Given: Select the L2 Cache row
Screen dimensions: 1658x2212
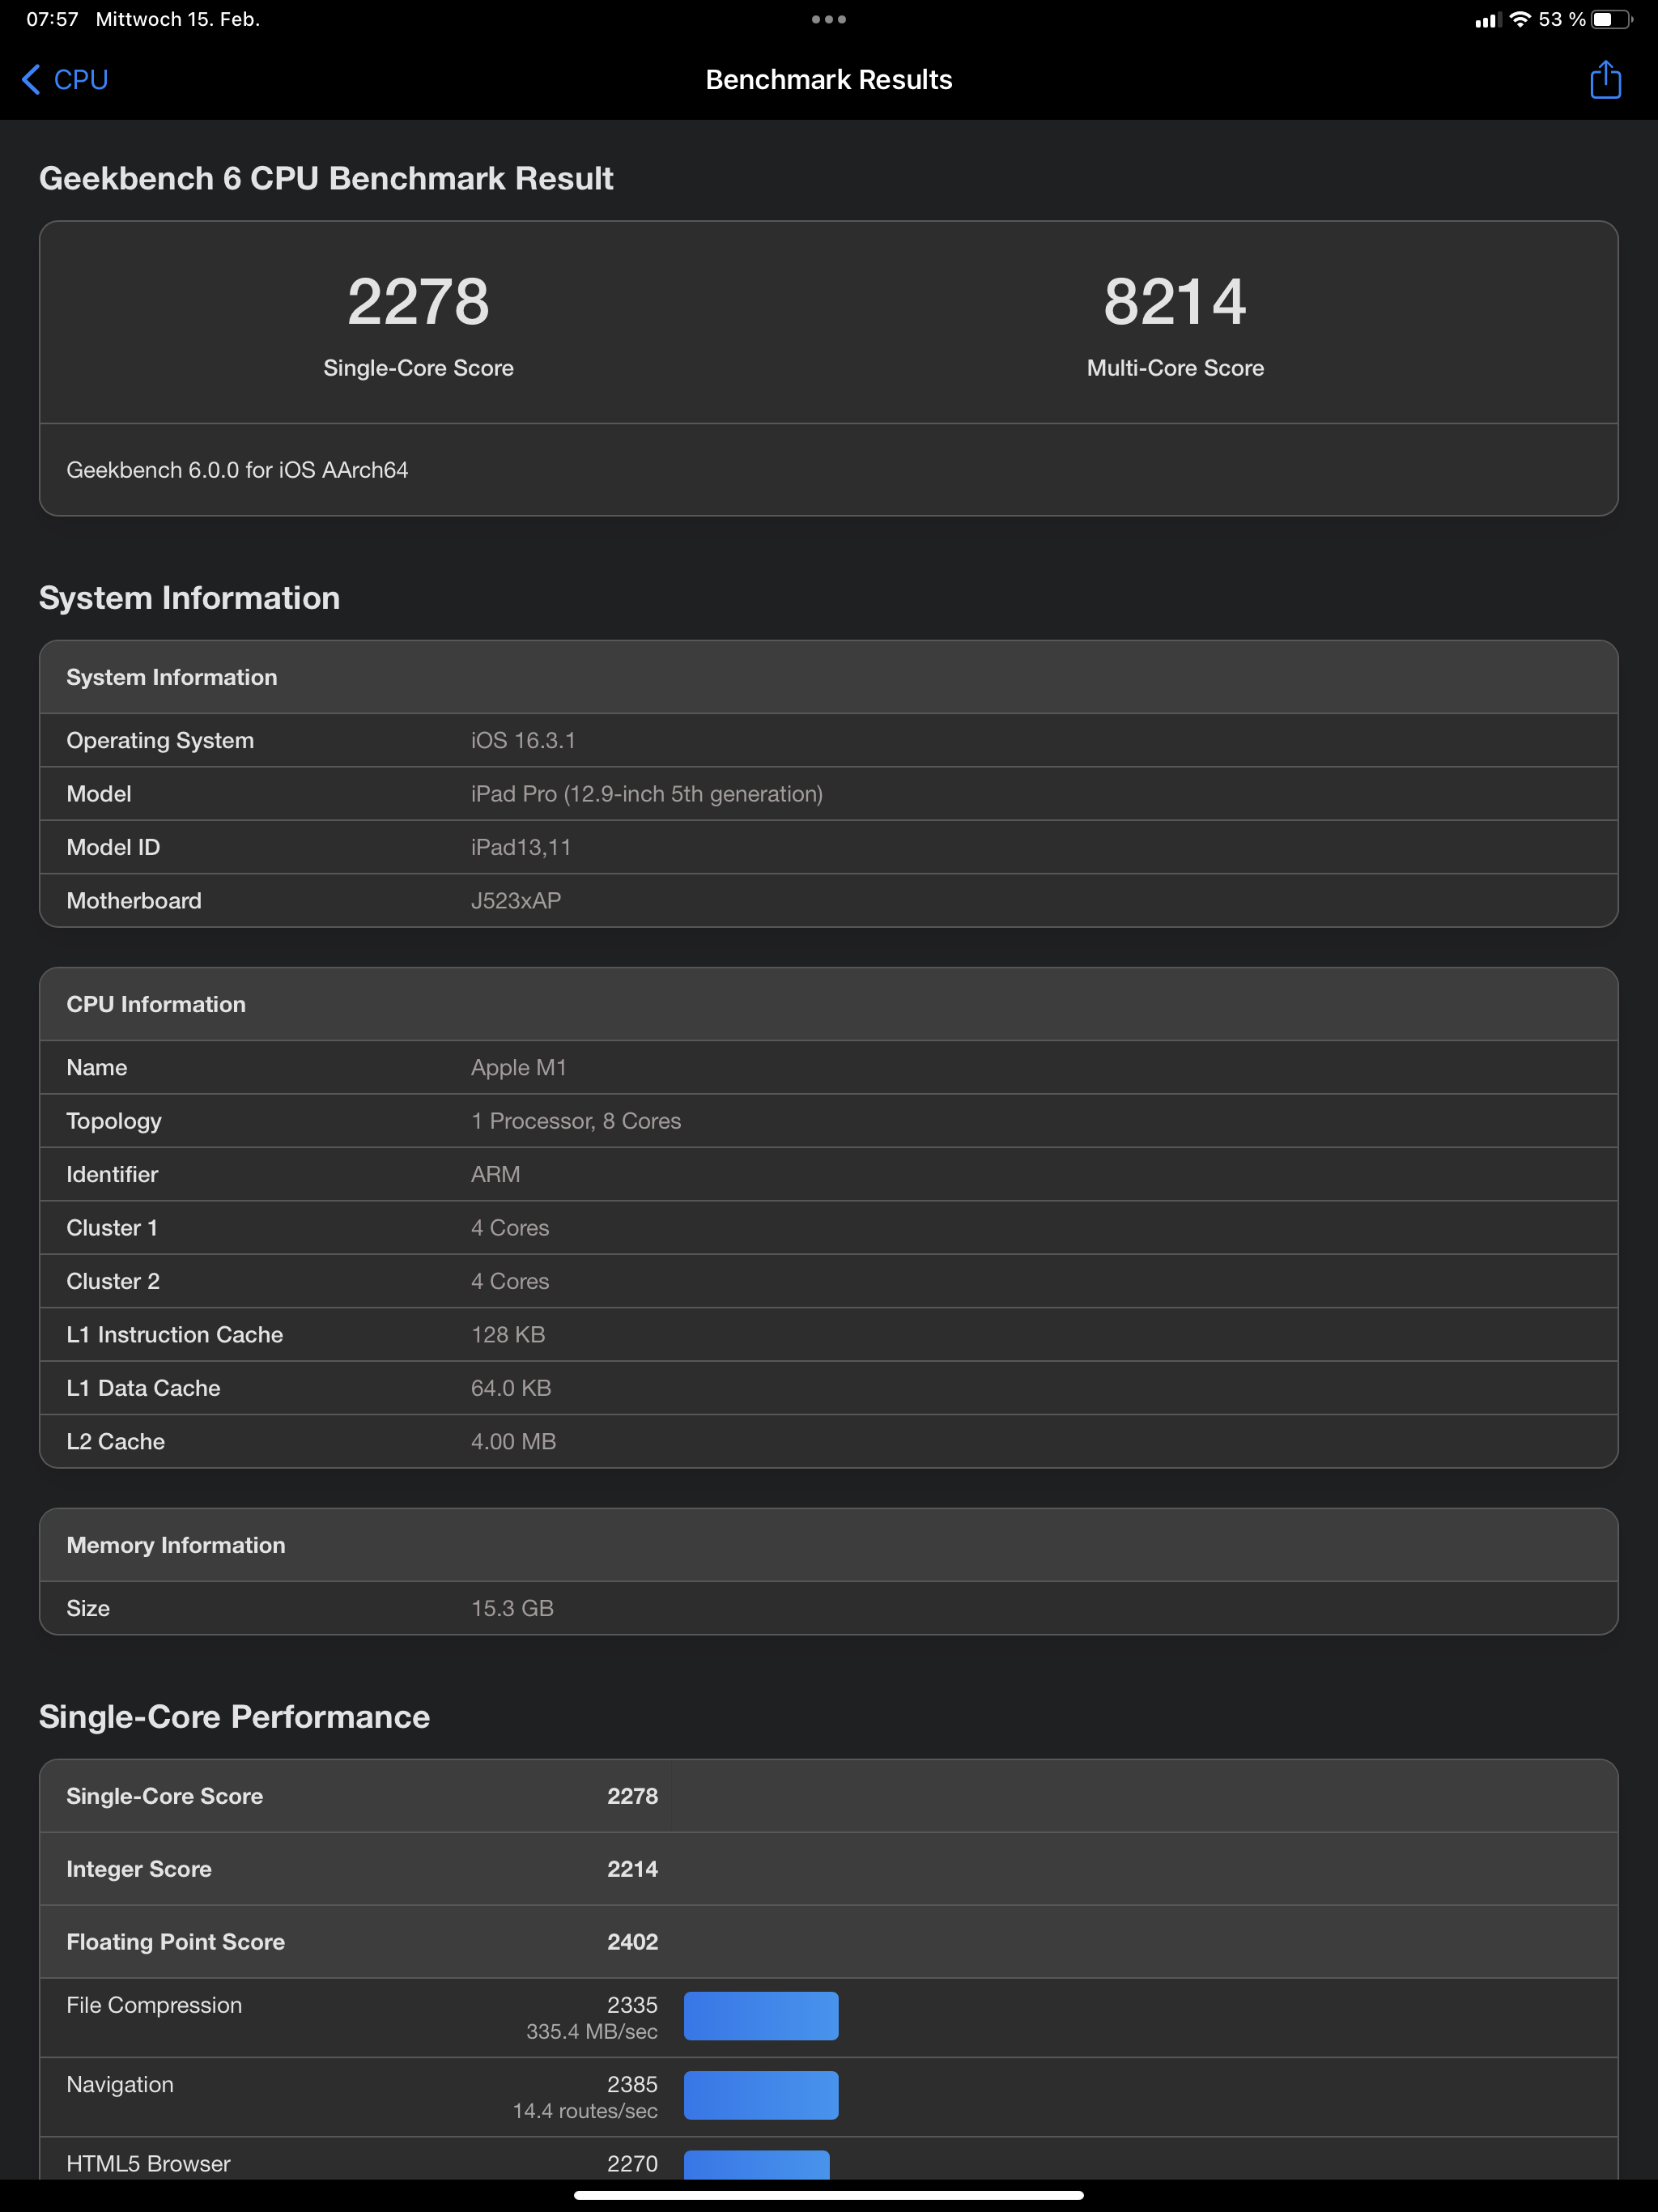Looking at the screenshot, I should pos(828,1441).
